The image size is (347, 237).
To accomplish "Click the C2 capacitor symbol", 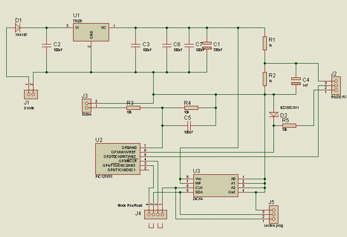I will [46, 45].
